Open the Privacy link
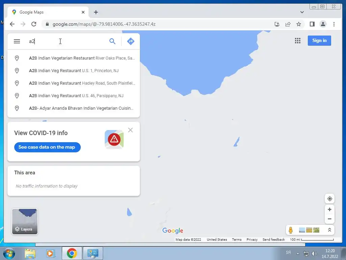This screenshot has height=260, width=346. coord(252,239)
